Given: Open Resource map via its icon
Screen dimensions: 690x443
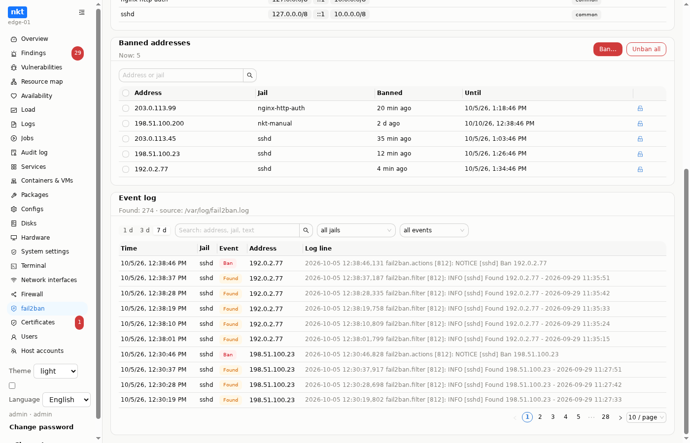Looking at the screenshot, I should point(14,82).
